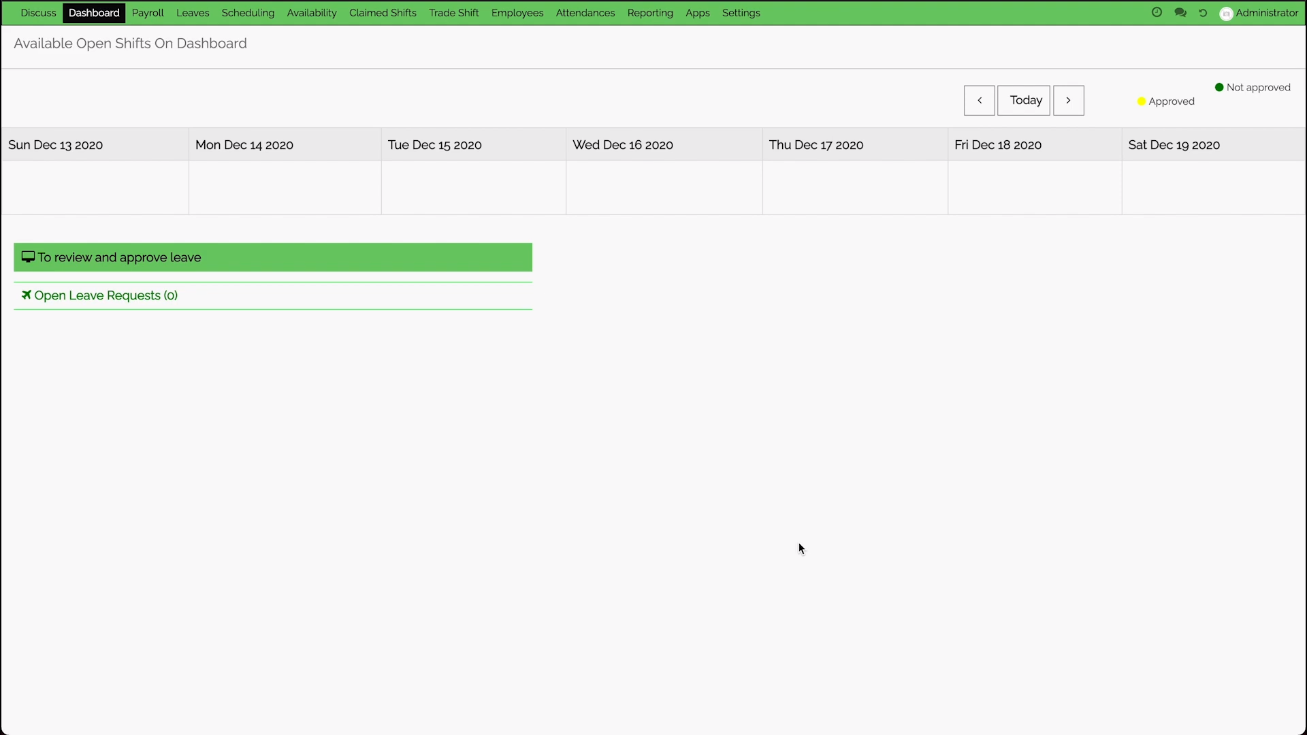This screenshot has width=1307, height=735.
Task: Open the chat conversations icon
Action: tap(1180, 12)
